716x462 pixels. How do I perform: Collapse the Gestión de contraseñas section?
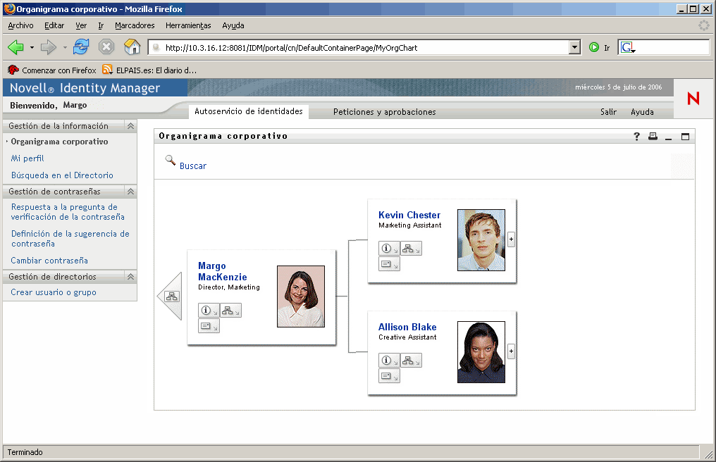(x=130, y=192)
